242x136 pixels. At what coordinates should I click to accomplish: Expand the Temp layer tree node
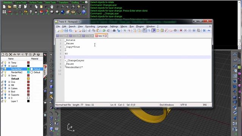pos(9,63)
